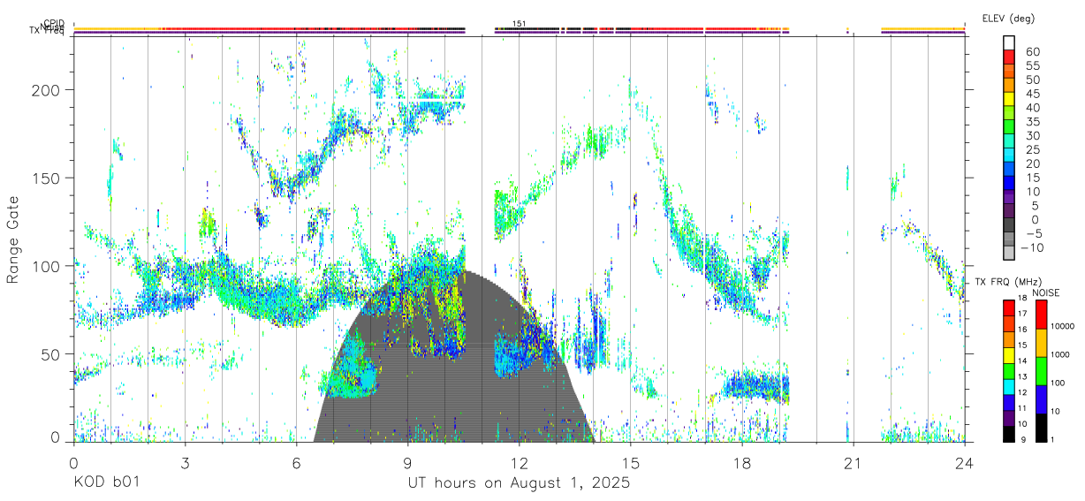1085x501 pixels.
Task: Click the 'NOISE' legend title
Action: 1045,292
